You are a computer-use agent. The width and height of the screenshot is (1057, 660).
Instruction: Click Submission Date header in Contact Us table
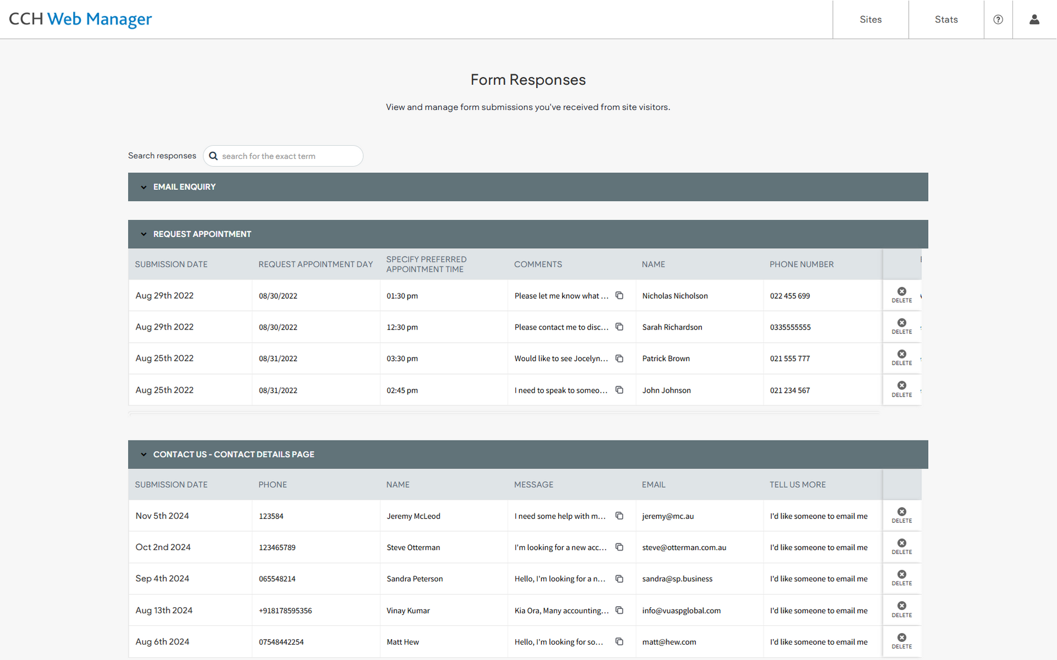coord(171,485)
